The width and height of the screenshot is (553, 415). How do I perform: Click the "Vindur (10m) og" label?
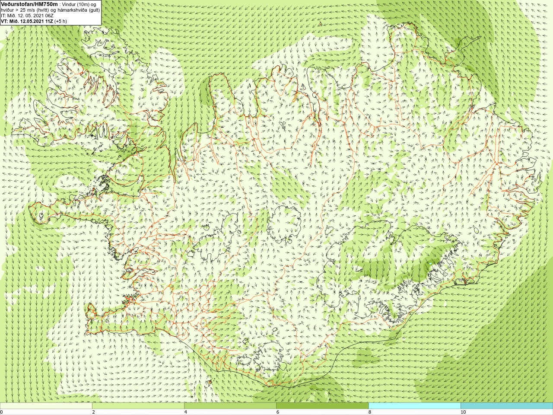(x=79, y=4)
